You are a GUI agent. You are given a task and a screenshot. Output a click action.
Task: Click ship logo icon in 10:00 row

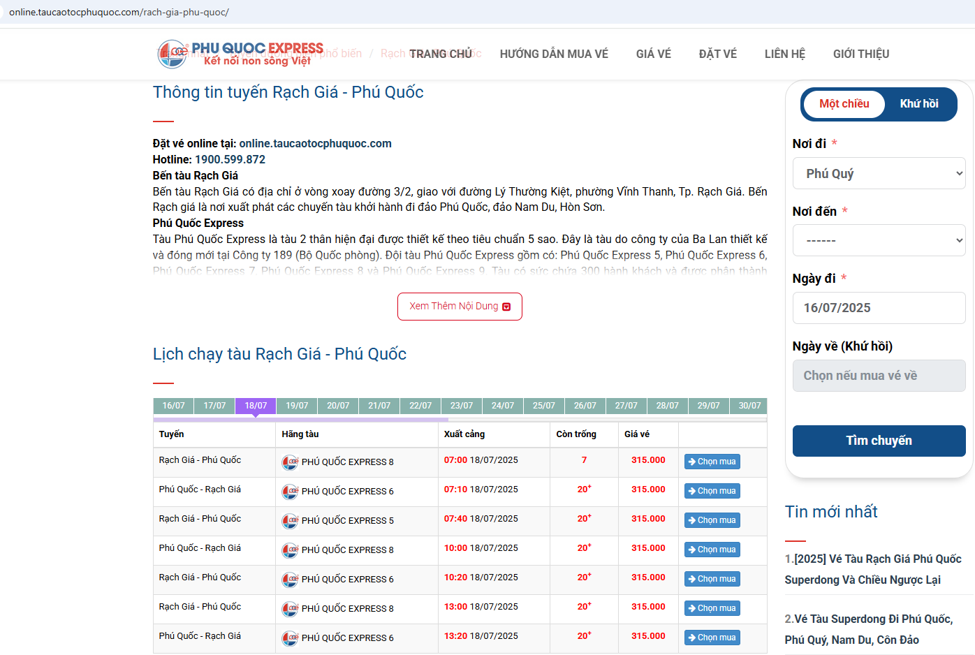tap(290, 550)
